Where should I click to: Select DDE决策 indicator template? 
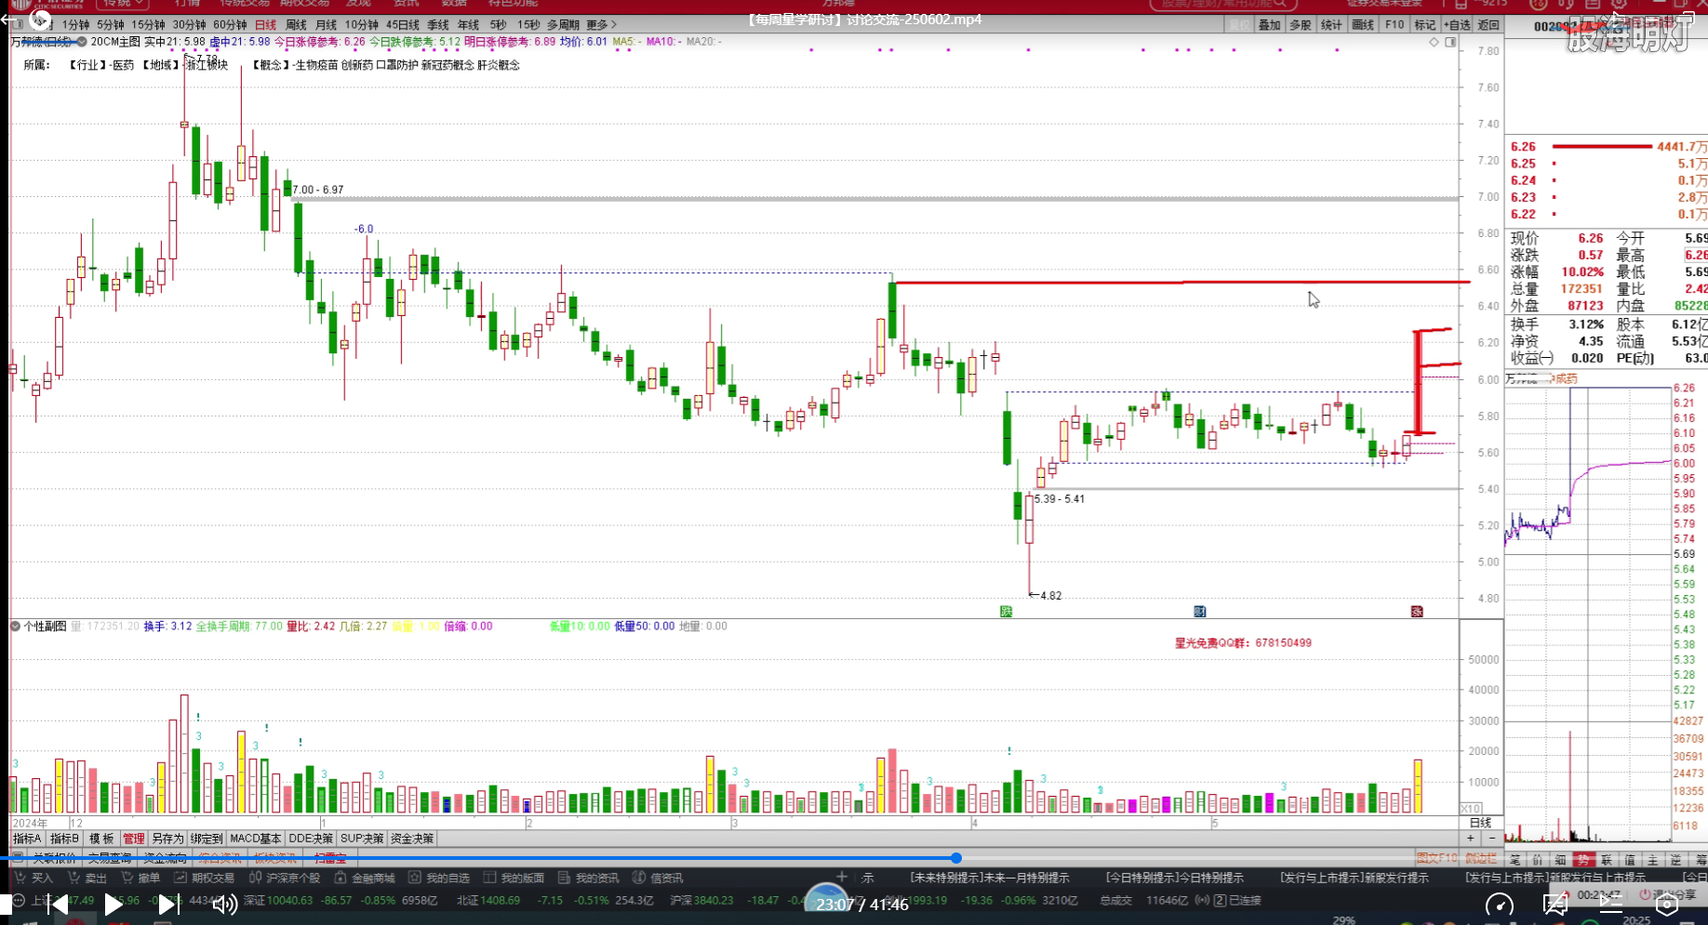pos(311,839)
